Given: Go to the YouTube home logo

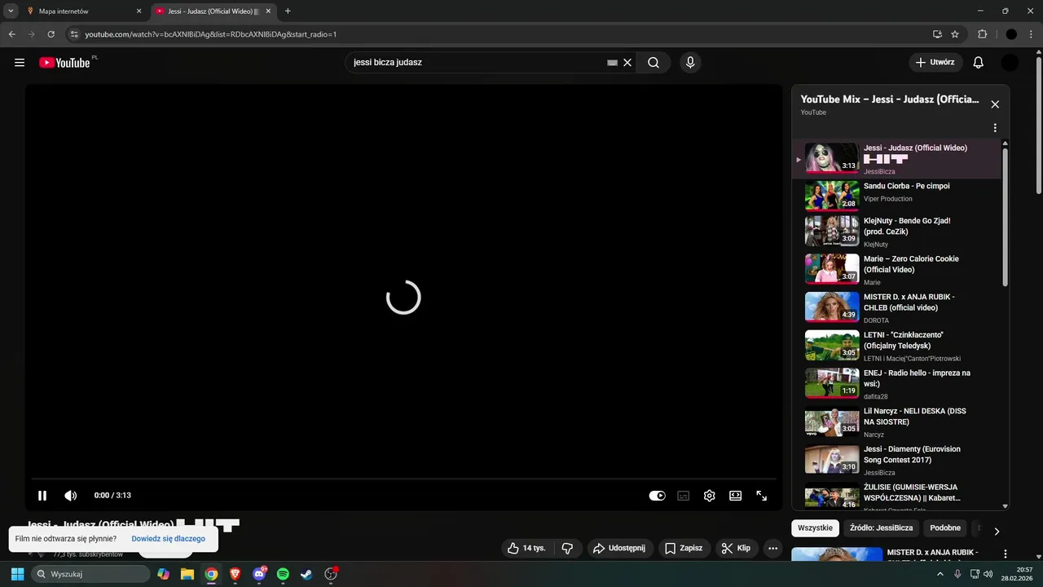Looking at the screenshot, I should pyautogui.click(x=64, y=63).
